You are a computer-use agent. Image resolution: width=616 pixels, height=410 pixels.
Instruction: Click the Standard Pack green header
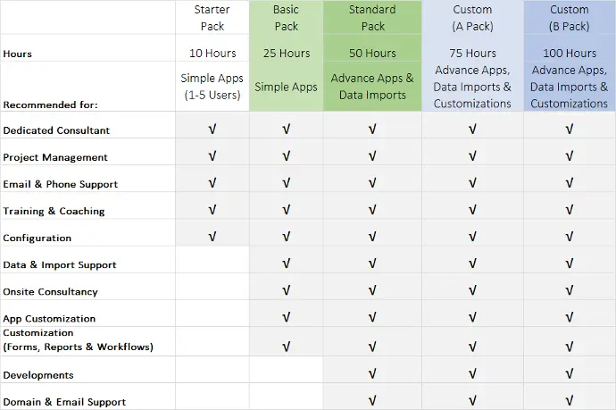coord(372,18)
